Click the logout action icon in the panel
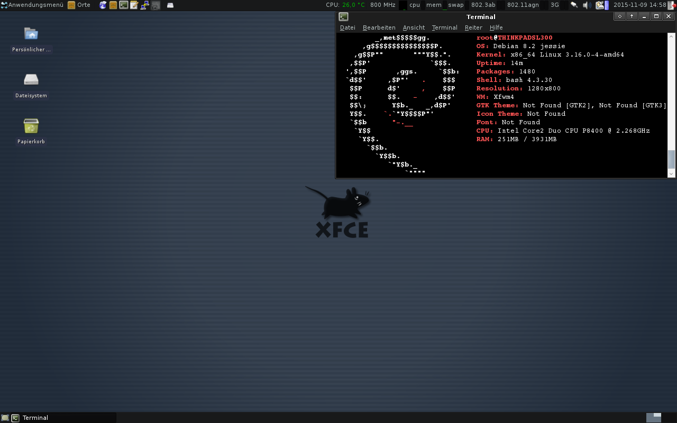Viewport: 677px width, 423px height. click(x=672, y=5)
